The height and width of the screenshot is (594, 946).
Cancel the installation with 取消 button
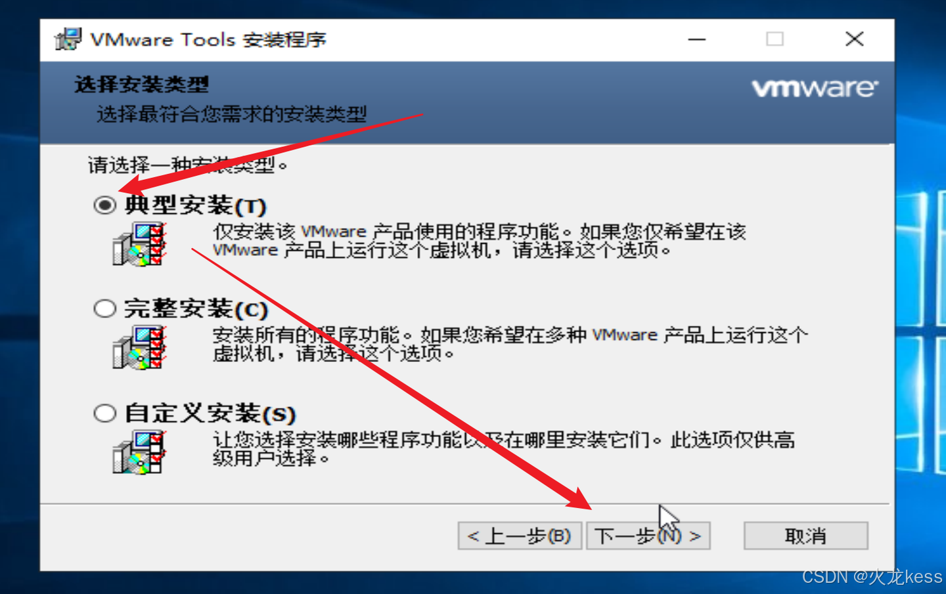pyautogui.click(x=805, y=536)
